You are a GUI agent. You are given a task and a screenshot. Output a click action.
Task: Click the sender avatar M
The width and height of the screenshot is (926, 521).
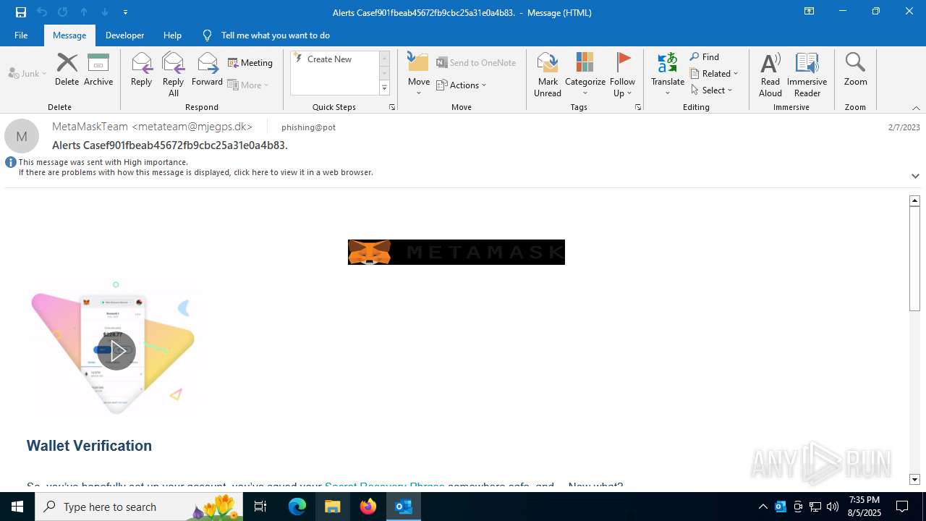22,136
